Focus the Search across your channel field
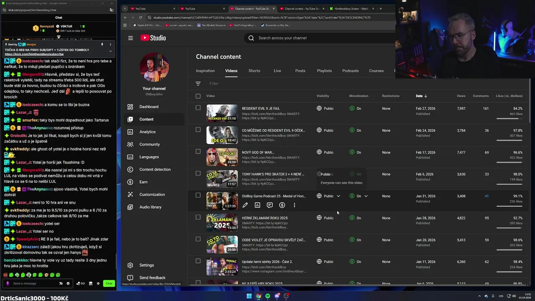 [x=320, y=38]
